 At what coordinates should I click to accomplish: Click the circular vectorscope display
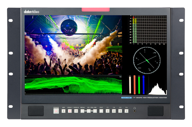click(x=147, y=60)
